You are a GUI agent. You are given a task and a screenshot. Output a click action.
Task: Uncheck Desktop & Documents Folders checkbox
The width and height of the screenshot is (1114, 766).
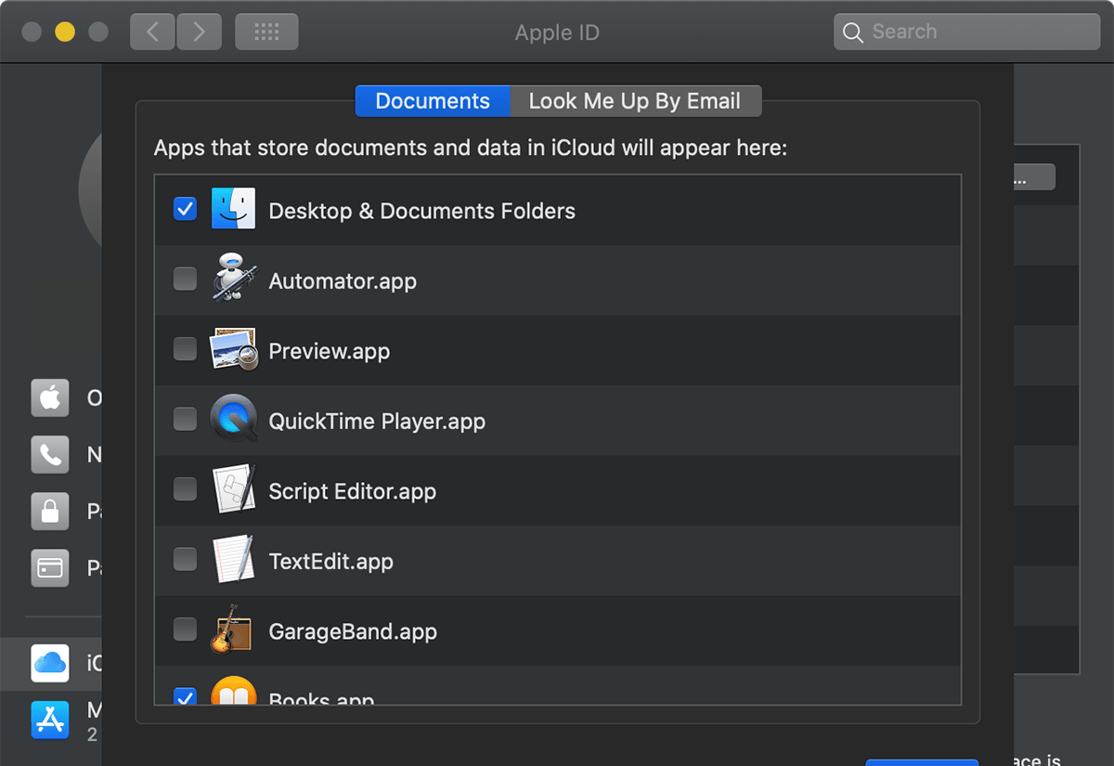[x=186, y=210]
